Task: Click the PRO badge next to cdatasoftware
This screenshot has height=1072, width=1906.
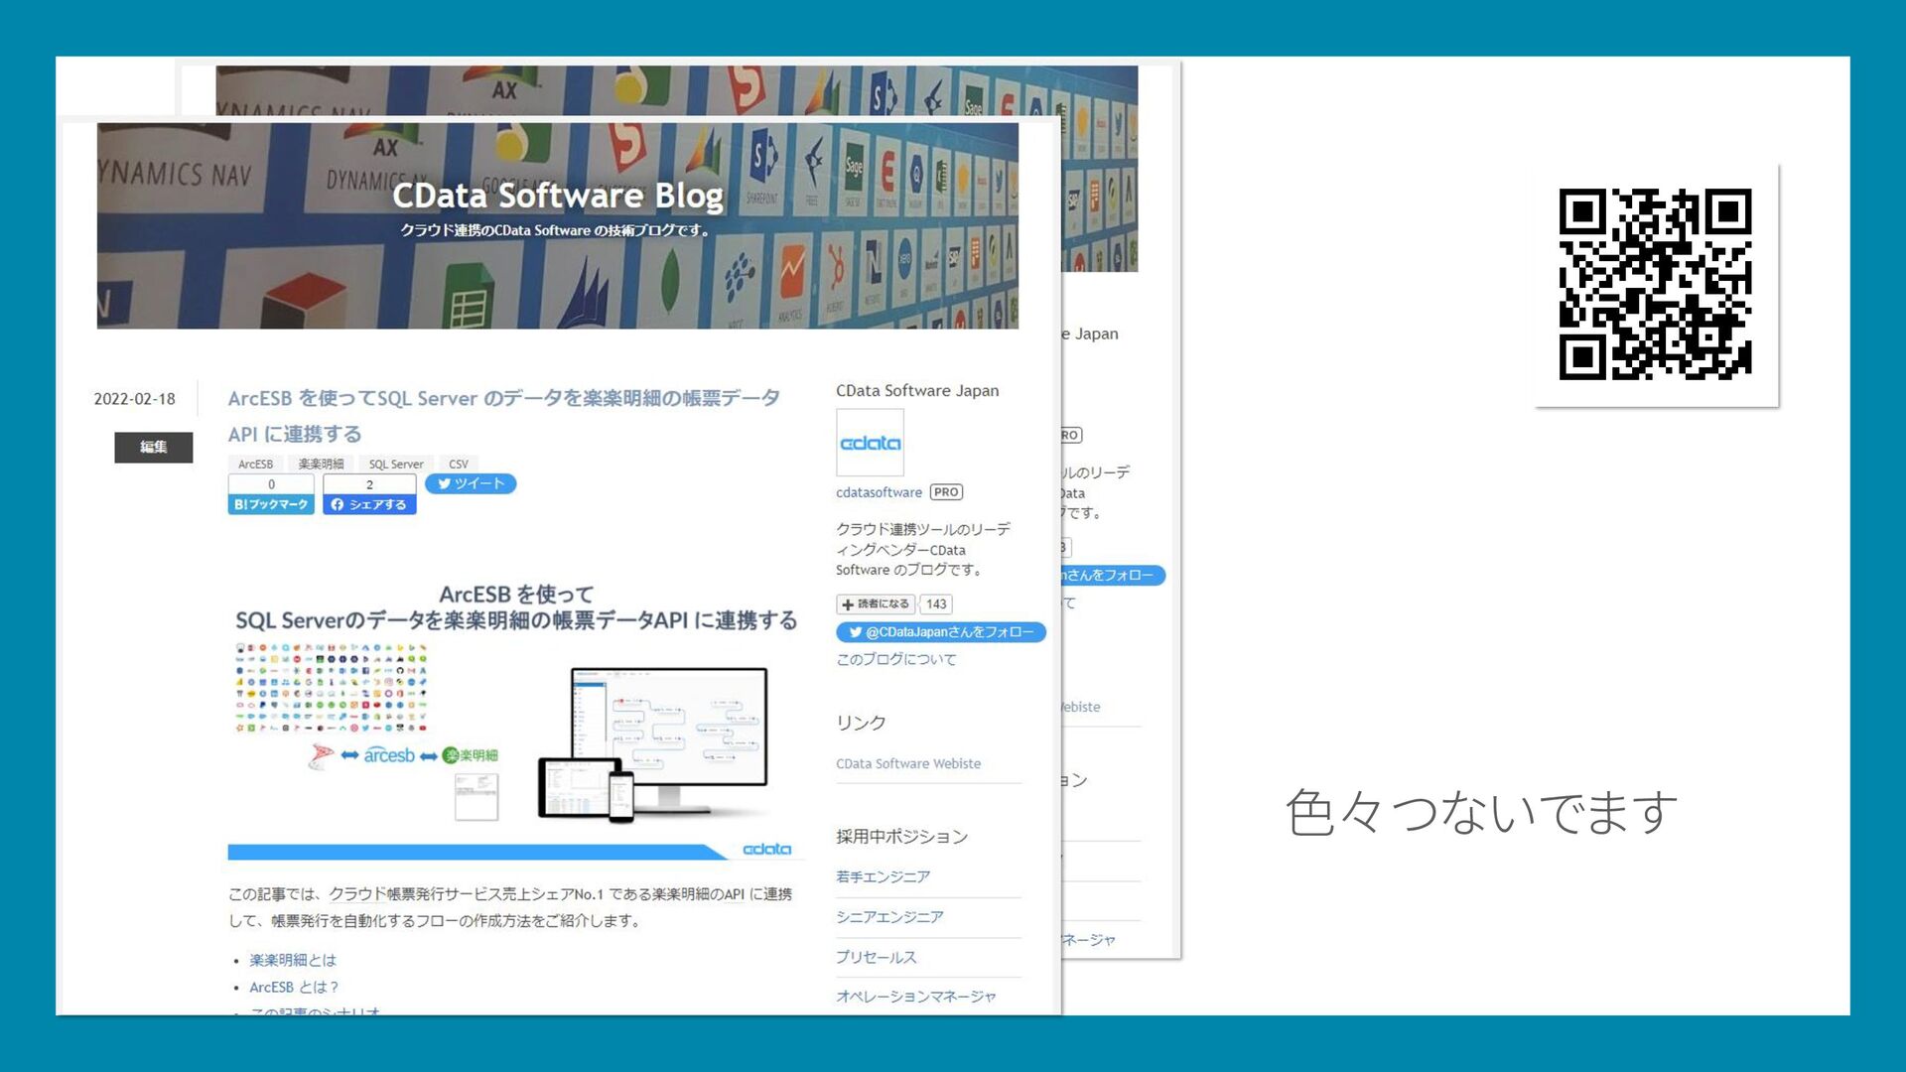Action: click(946, 492)
